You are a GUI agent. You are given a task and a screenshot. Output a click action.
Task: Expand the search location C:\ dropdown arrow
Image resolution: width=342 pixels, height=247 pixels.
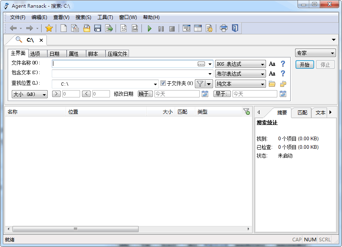tap(155, 84)
